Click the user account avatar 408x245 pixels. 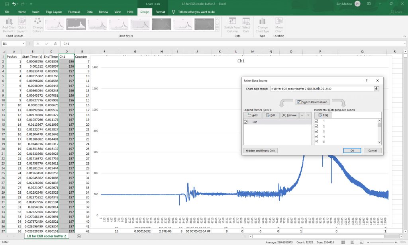tap(357, 4)
